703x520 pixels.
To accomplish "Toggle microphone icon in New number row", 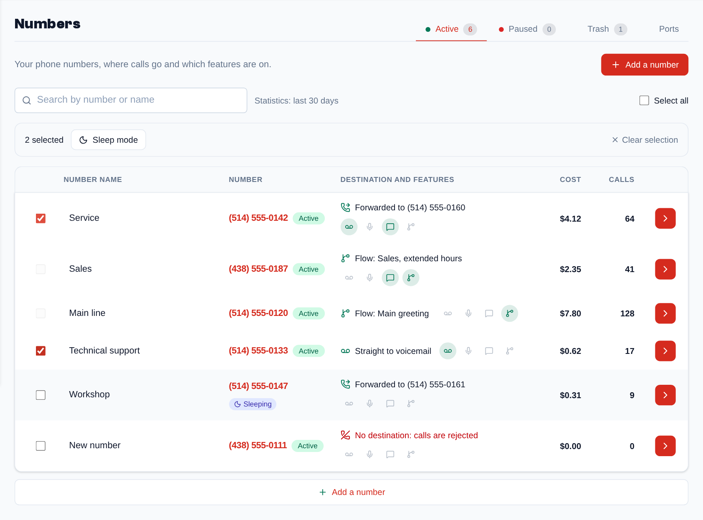I will [369, 454].
